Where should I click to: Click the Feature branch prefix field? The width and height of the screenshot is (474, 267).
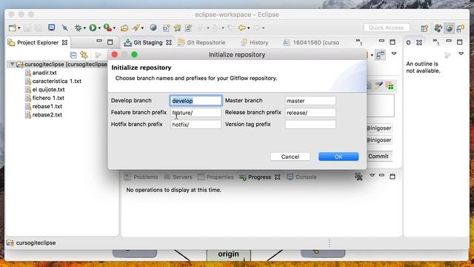tap(196, 113)
